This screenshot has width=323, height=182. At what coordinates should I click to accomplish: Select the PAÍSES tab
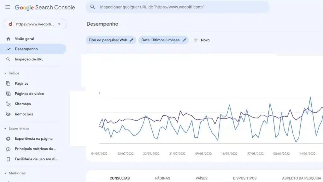point(202,178)
